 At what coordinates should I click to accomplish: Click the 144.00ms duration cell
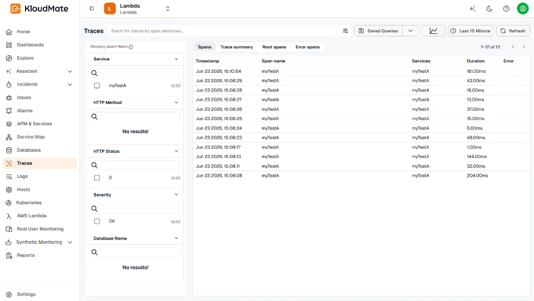click(x=477, y=157)
